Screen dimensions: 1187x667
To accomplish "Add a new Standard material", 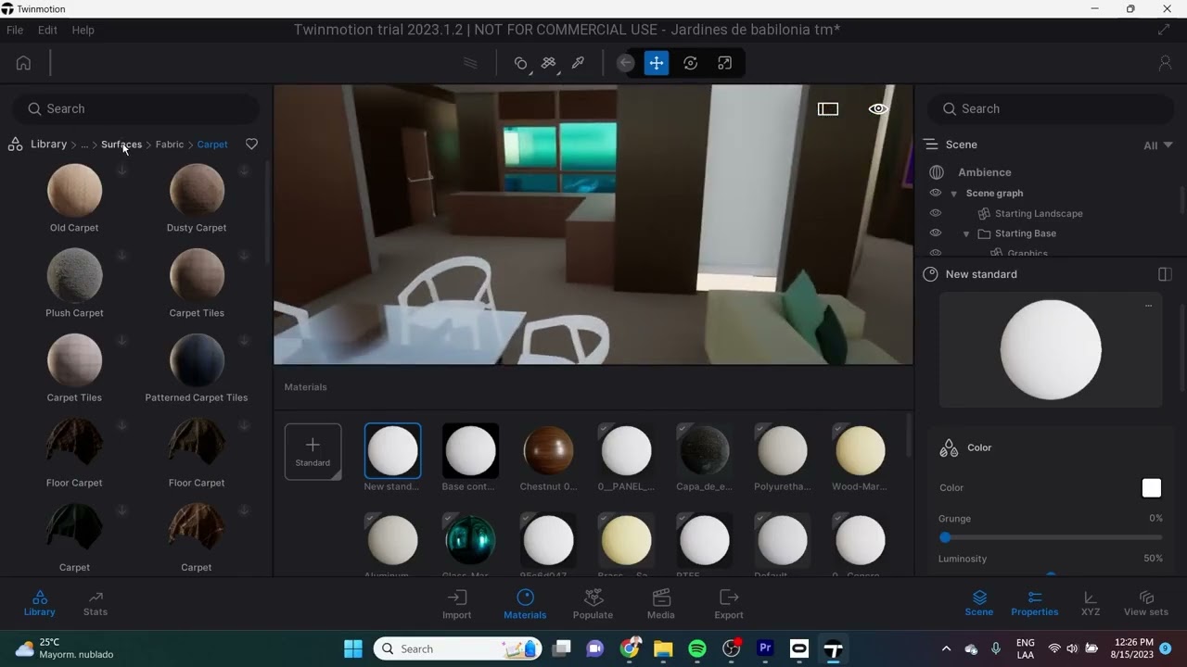I will (x=313, y=452).
